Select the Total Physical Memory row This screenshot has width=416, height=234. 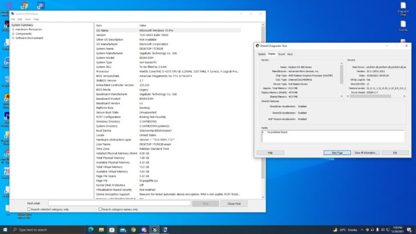pyautogui.click(x=168, y=158)
